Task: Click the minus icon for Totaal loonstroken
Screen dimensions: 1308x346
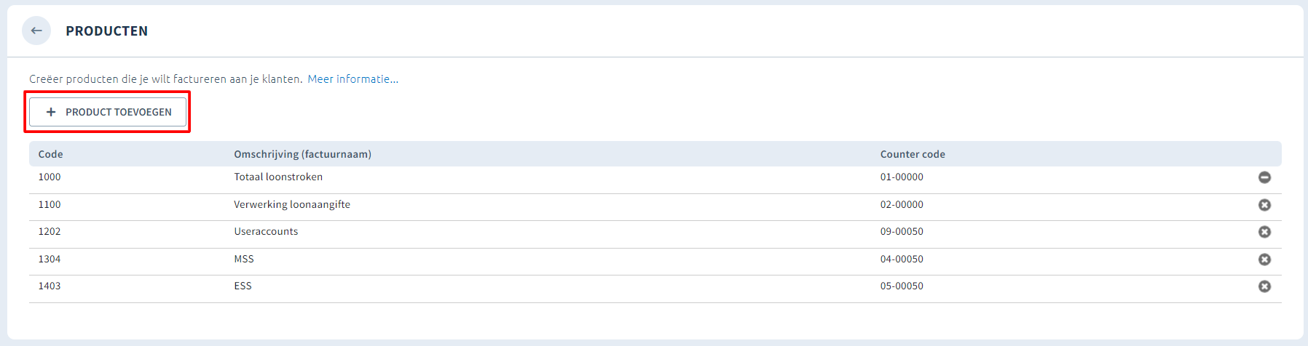Action: click(x=1264, y=177)
